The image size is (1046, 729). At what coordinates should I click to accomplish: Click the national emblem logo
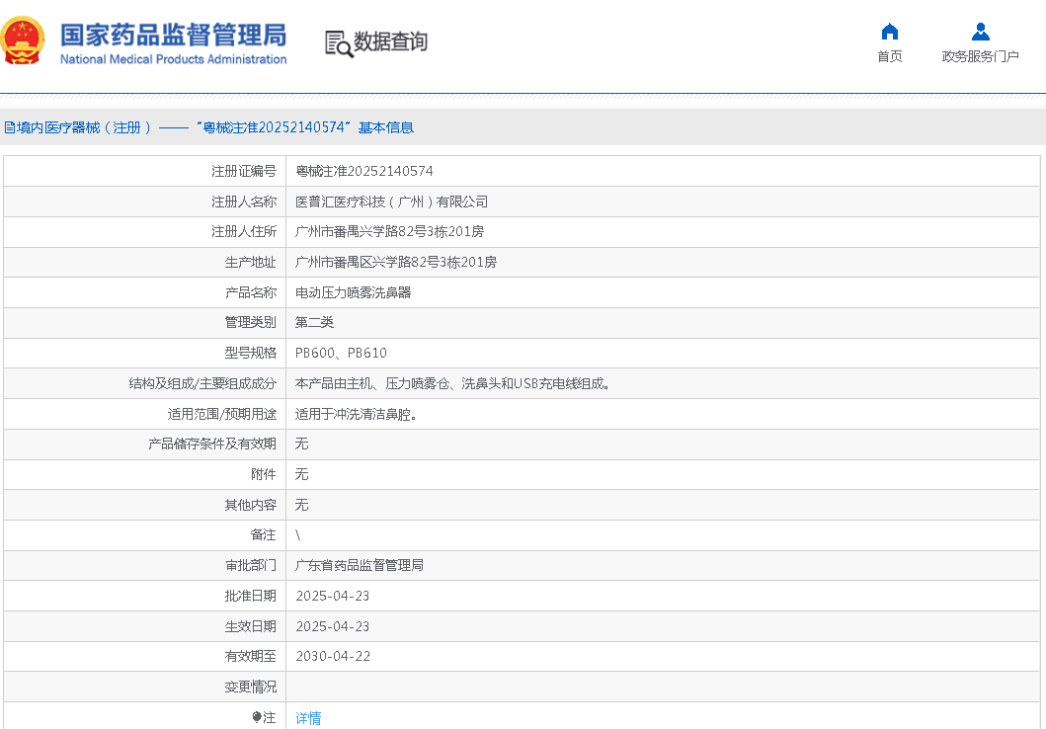click(x=23, y=40)
